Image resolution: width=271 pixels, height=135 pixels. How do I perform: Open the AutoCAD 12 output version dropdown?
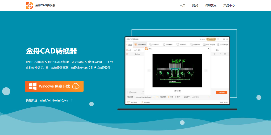(200, 97)
